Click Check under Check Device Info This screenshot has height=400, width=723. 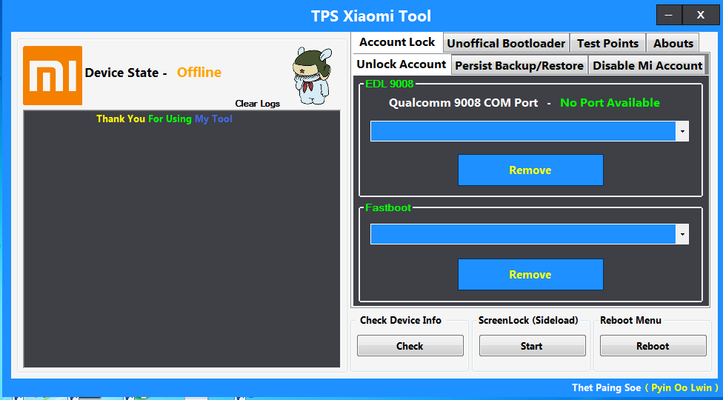410,346
